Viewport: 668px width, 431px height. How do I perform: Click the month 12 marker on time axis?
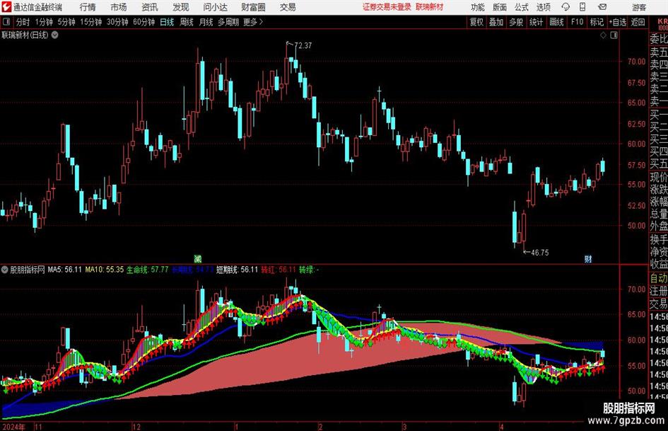coord(136,427)
